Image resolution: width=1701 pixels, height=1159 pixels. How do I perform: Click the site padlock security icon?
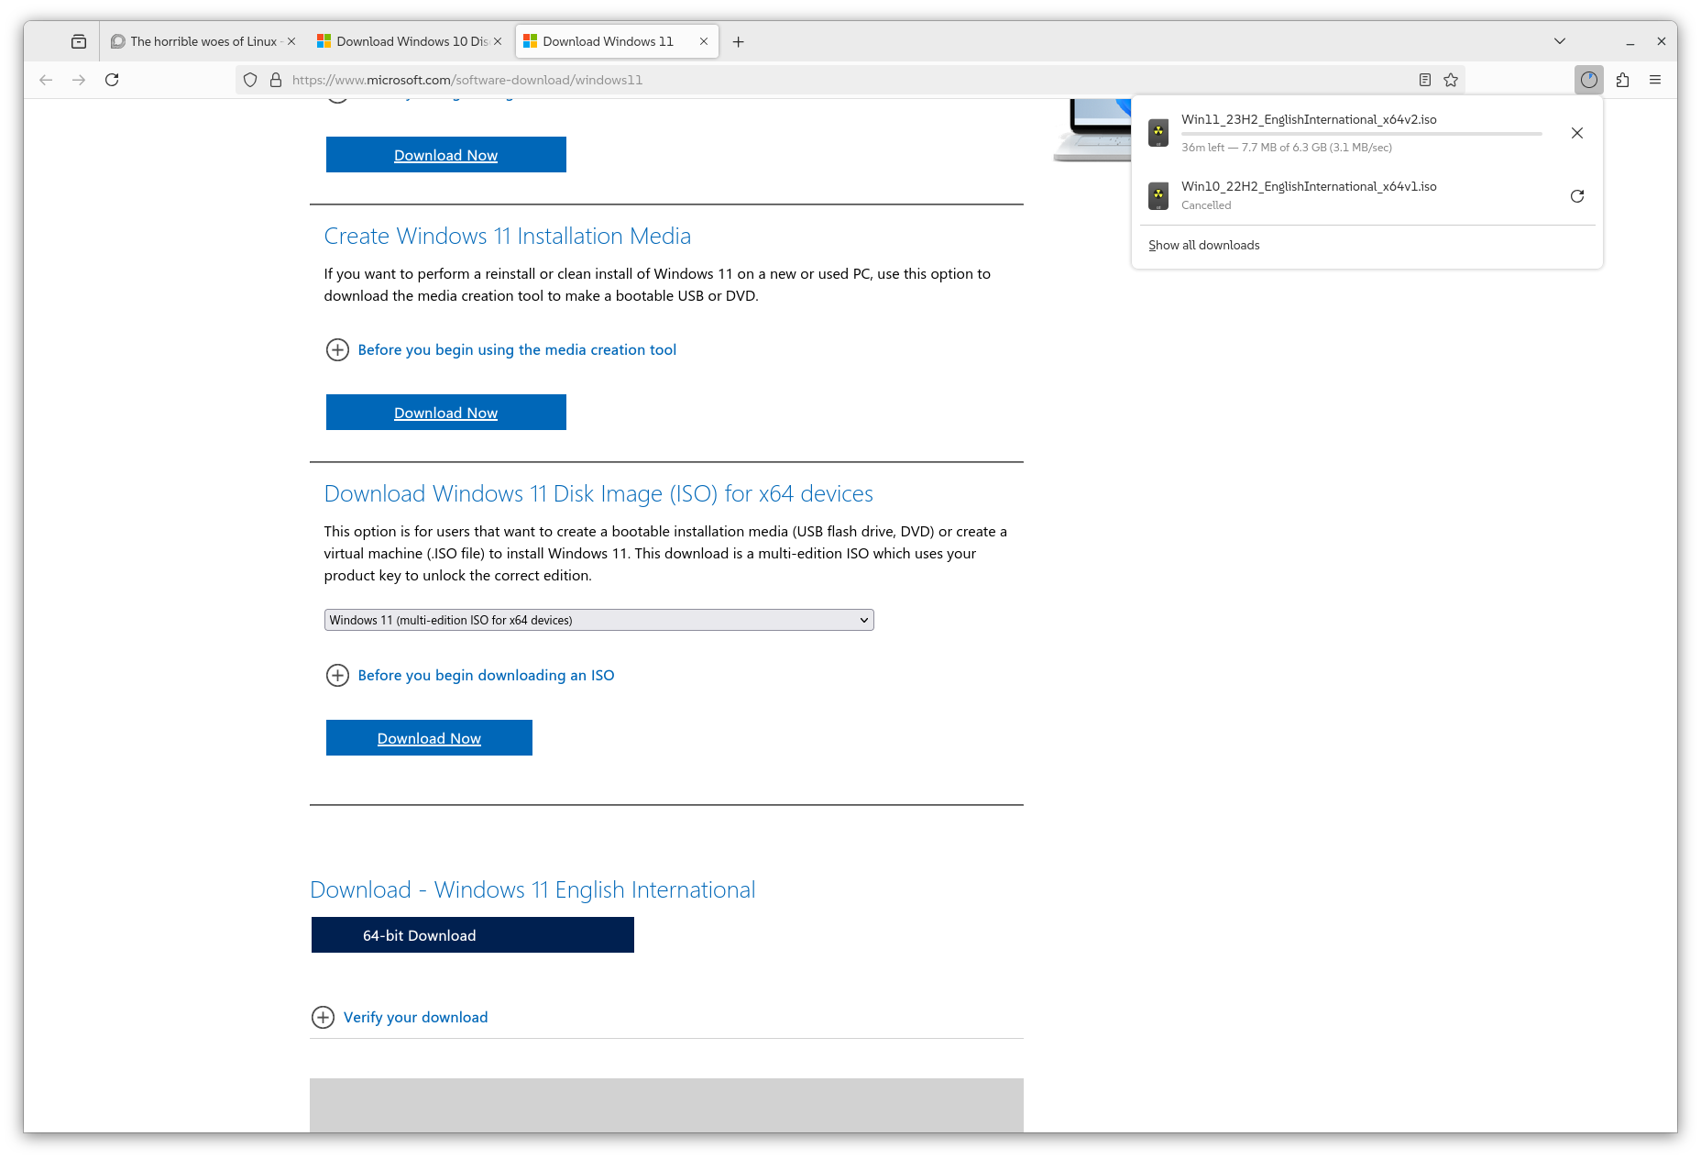tap(275, 80)
